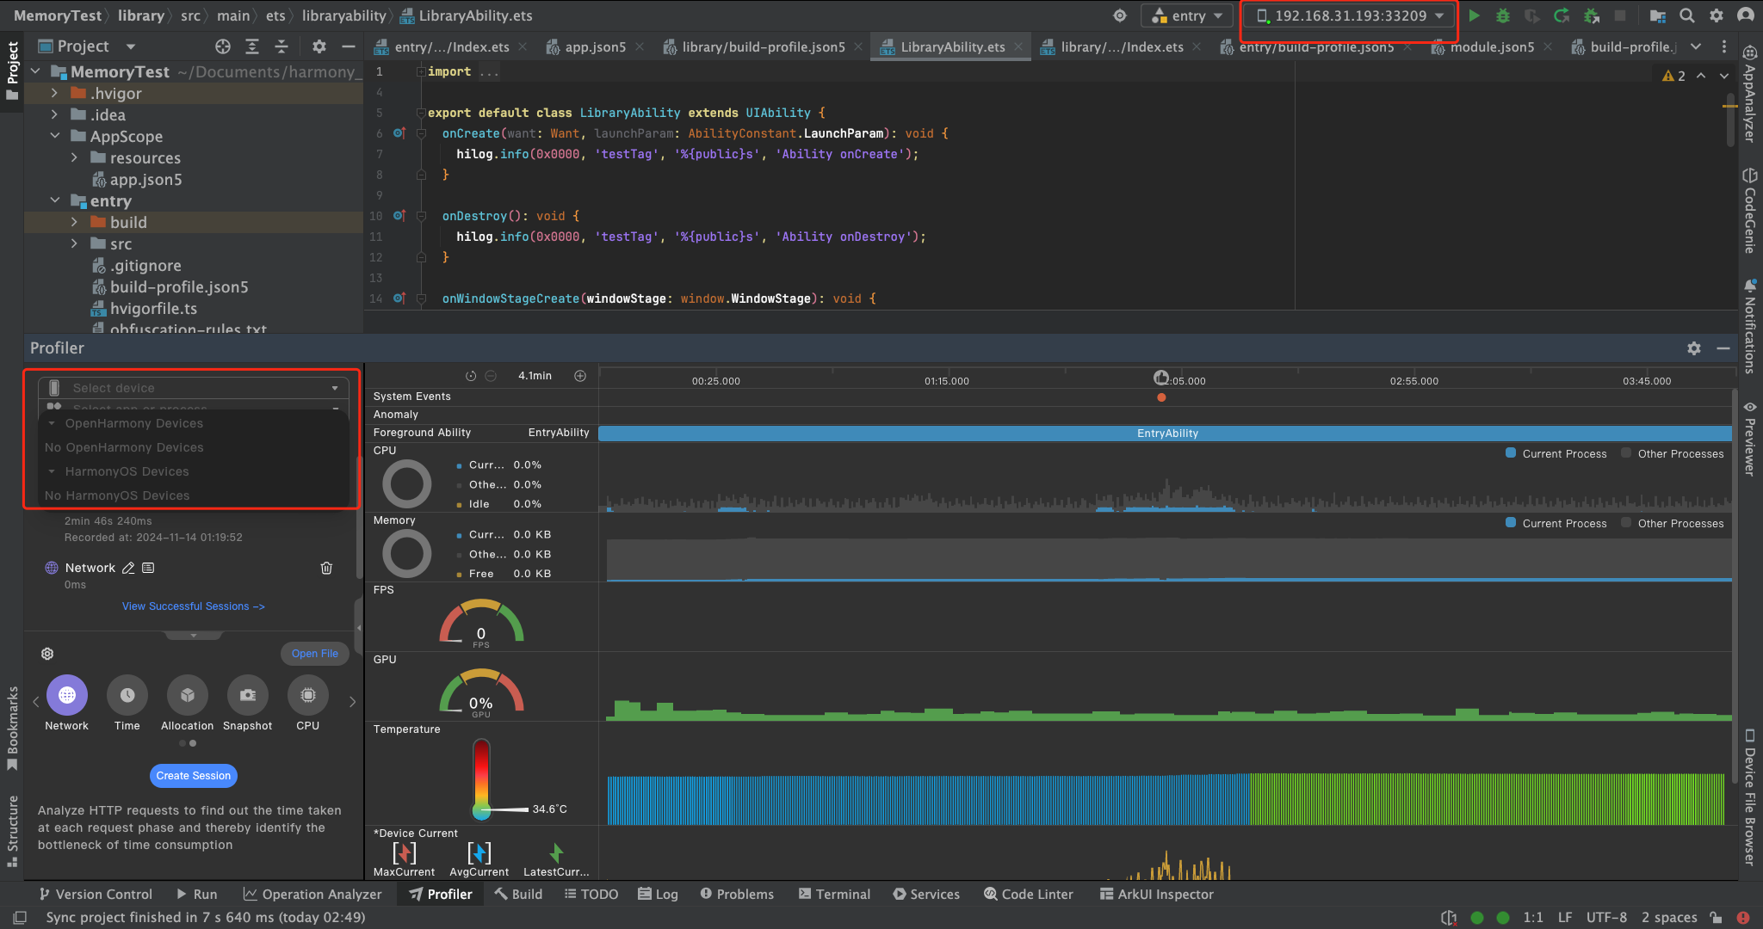
Task: Select the Network profiling template icon
Action: pos(67,695)
